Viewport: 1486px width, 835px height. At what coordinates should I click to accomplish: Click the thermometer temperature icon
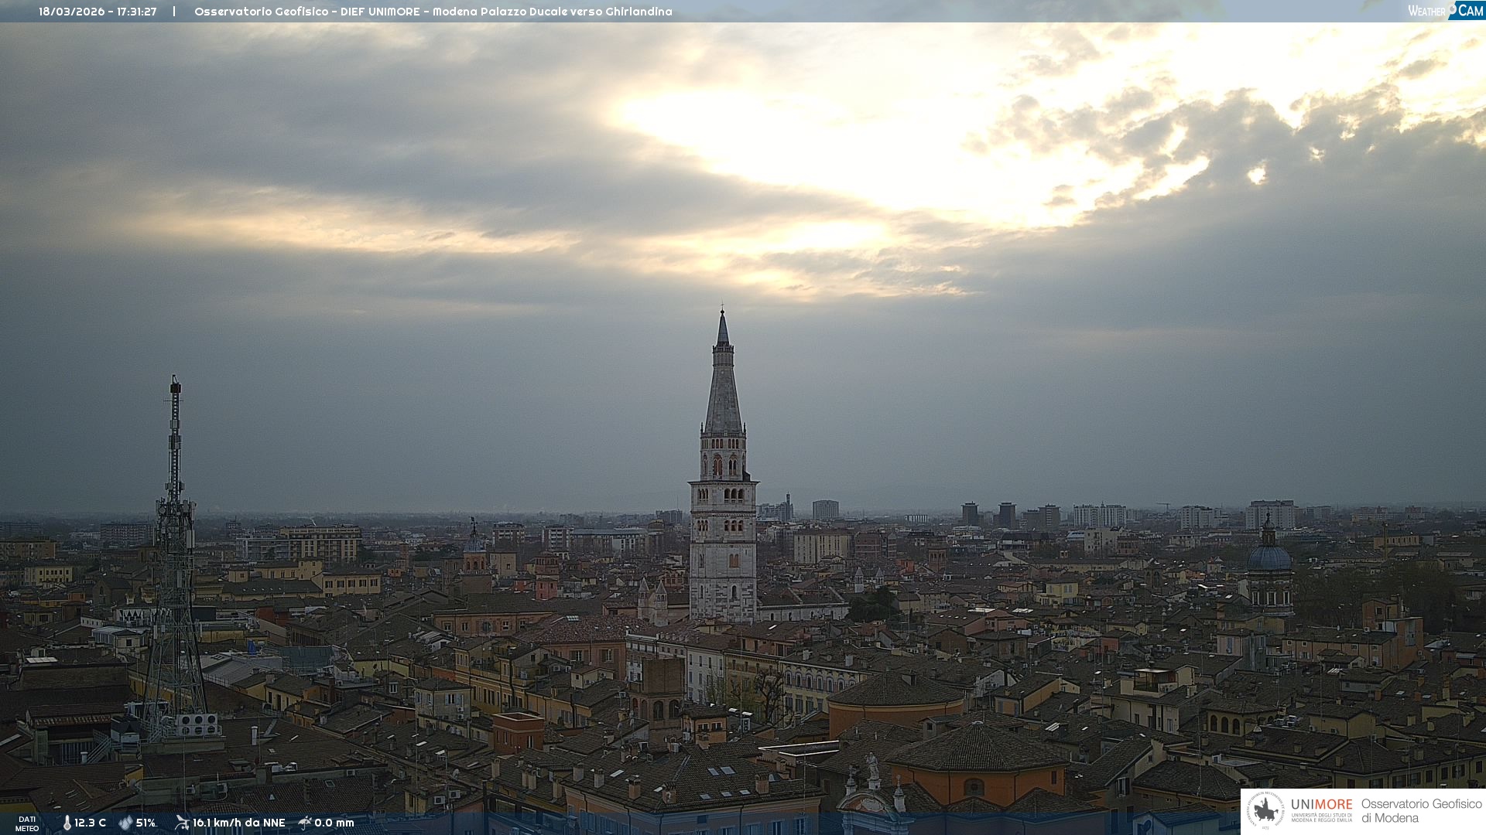pyautogui.click(x=67, y=823)
